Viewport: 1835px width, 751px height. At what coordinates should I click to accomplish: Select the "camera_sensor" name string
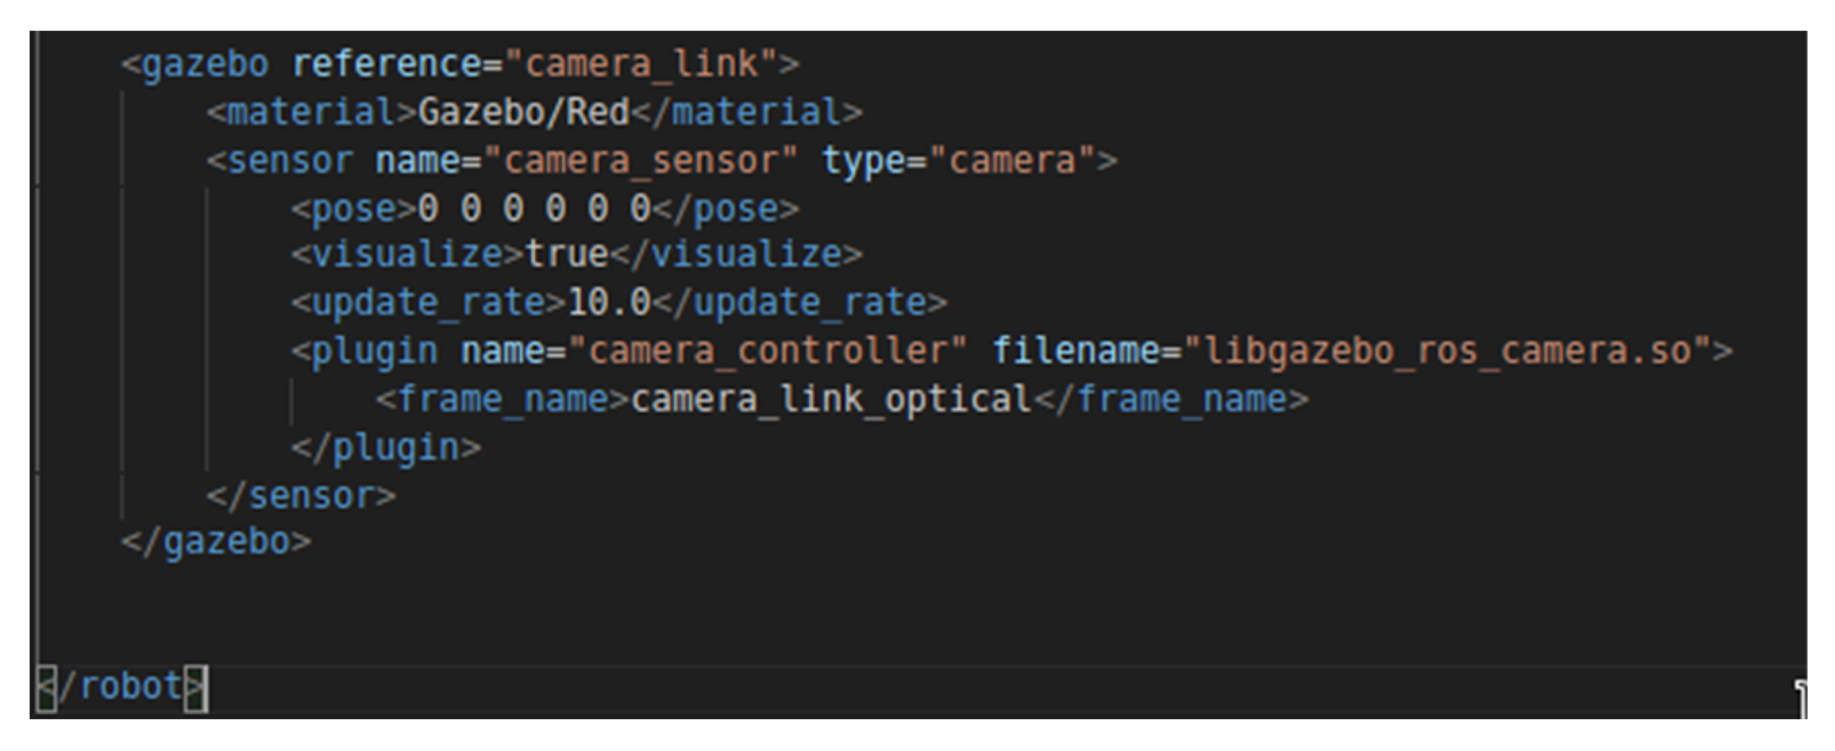(x=640, y=160)
